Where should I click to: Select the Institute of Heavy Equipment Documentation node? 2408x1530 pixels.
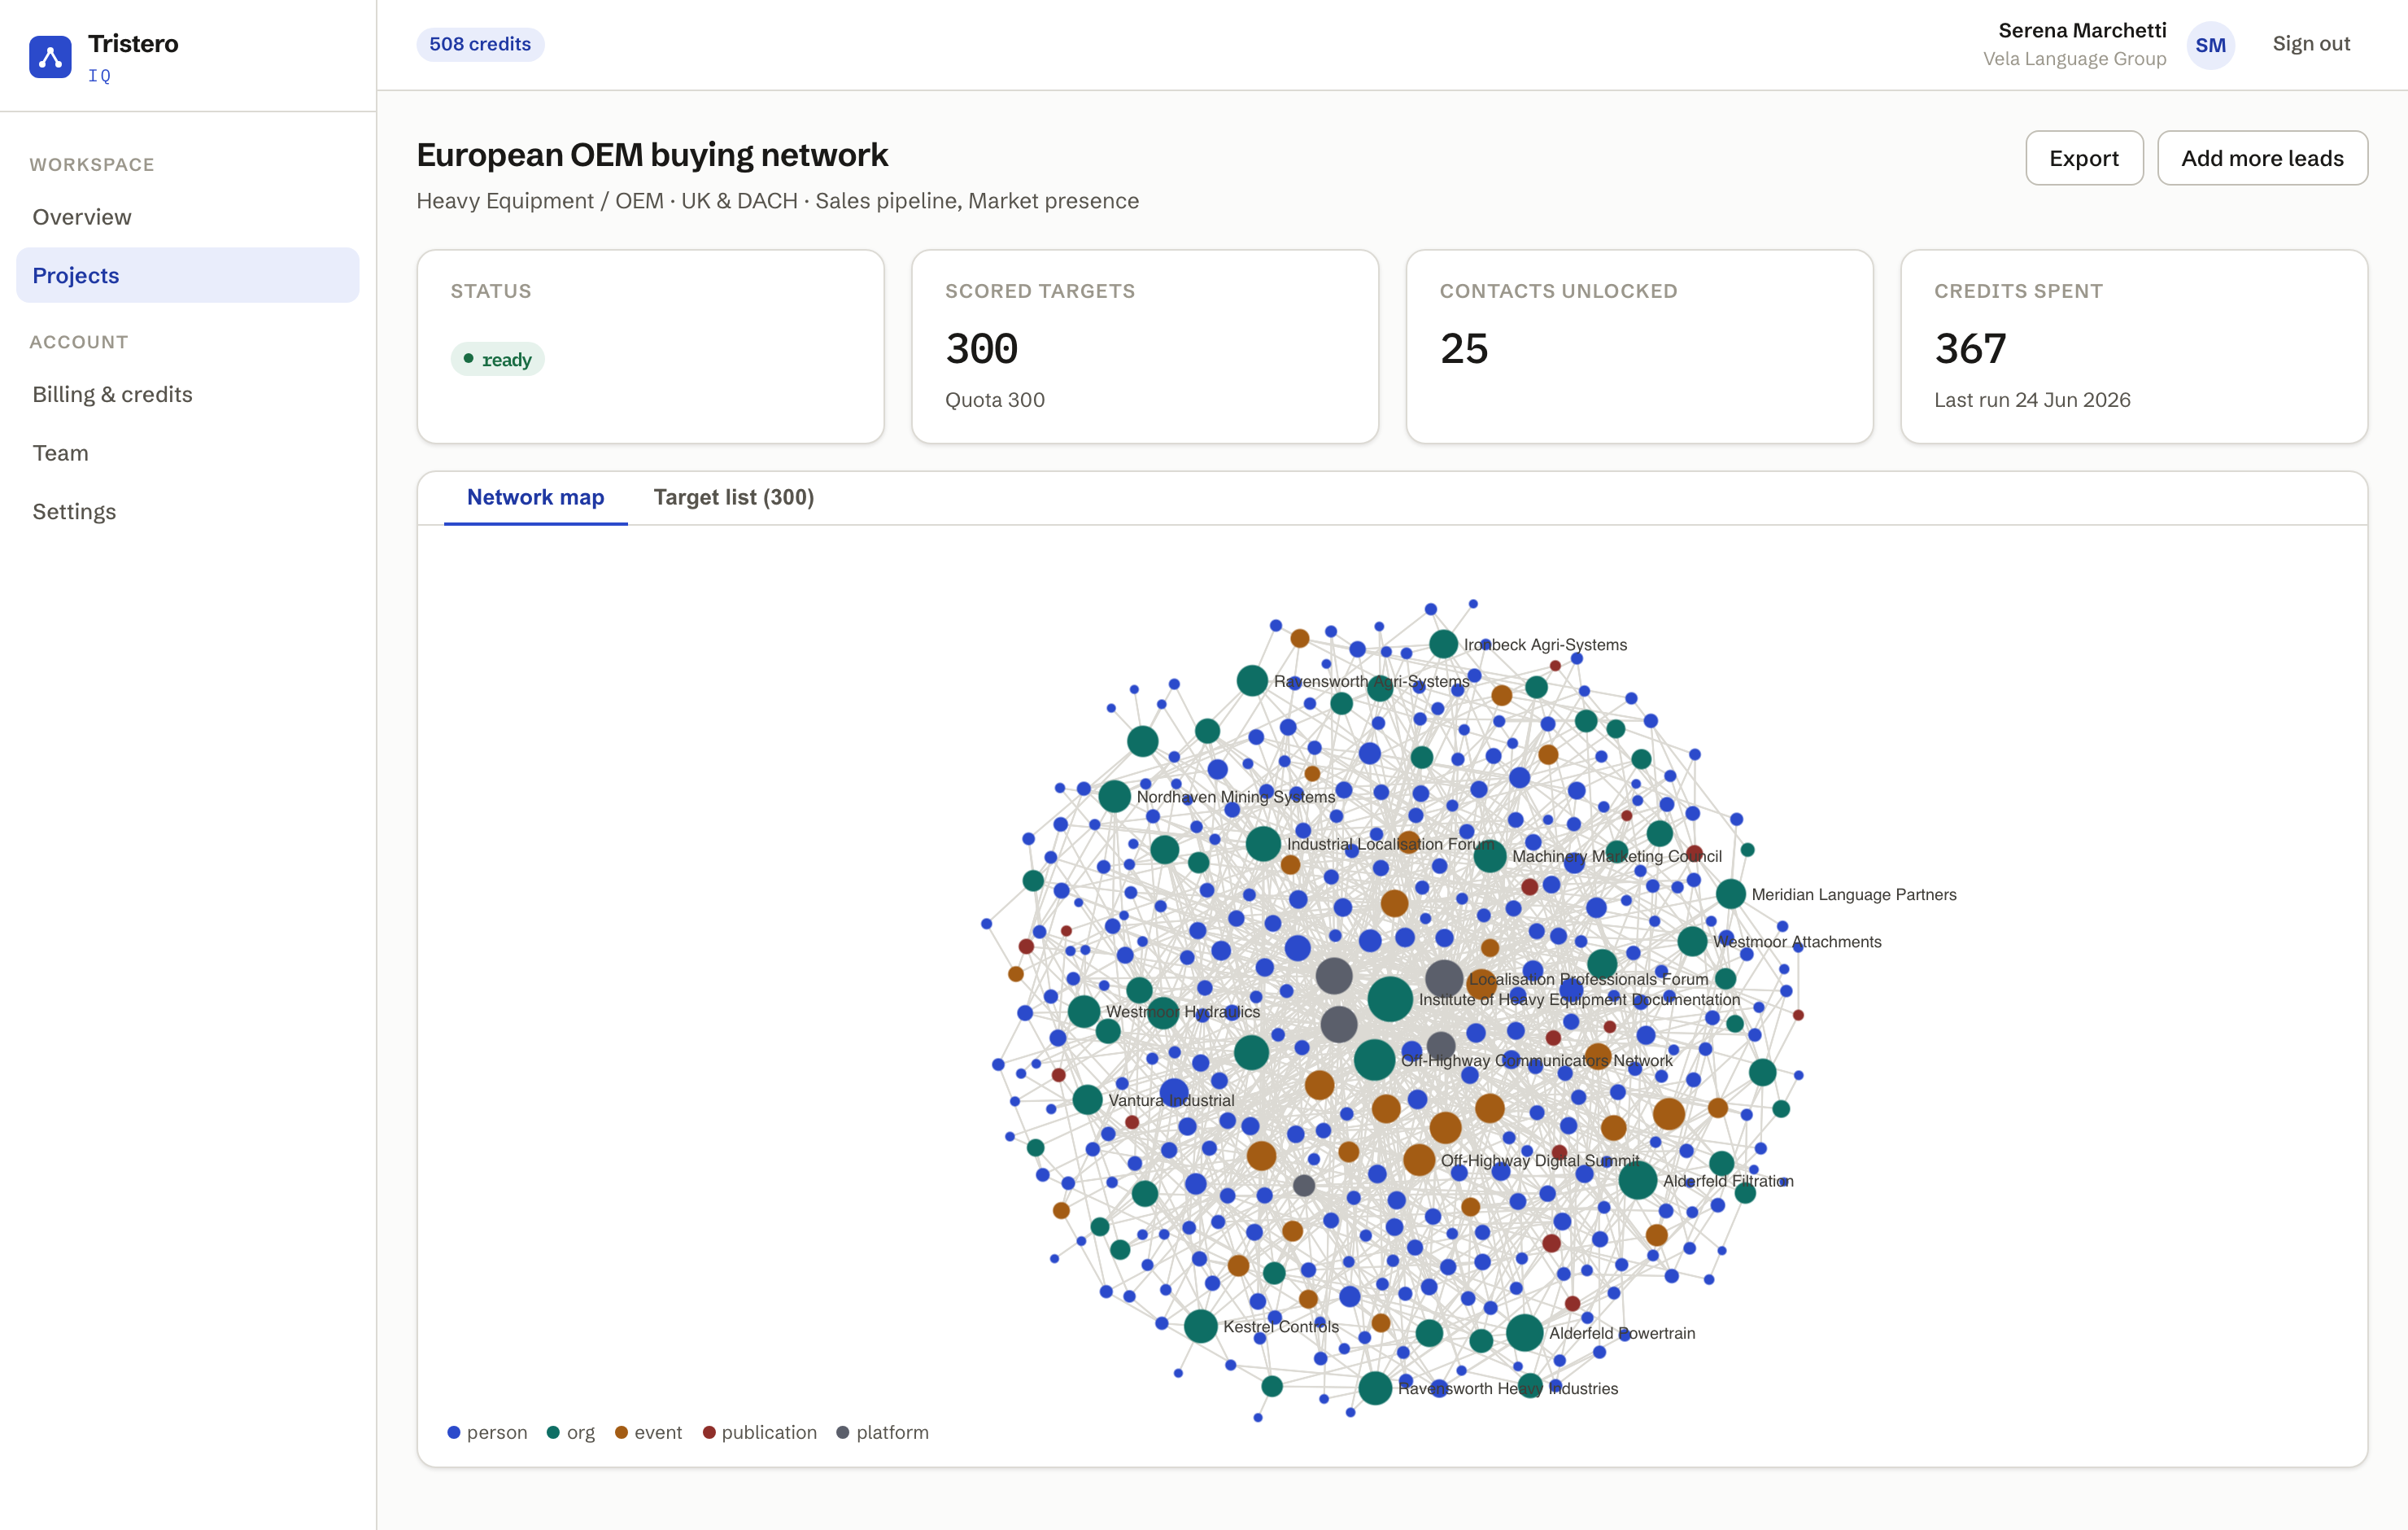[1390, 999]
